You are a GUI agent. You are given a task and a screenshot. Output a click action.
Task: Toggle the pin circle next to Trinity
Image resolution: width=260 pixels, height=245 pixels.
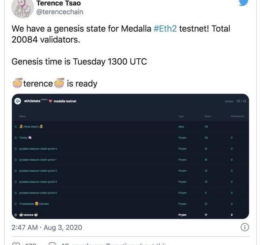[x=16, y=138]
